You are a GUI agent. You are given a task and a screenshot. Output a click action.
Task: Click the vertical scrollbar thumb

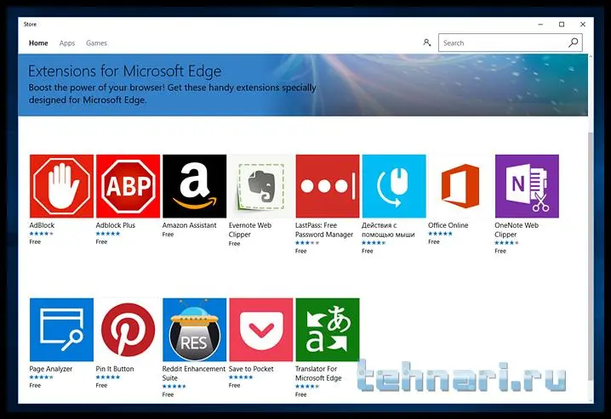[591, 257]
